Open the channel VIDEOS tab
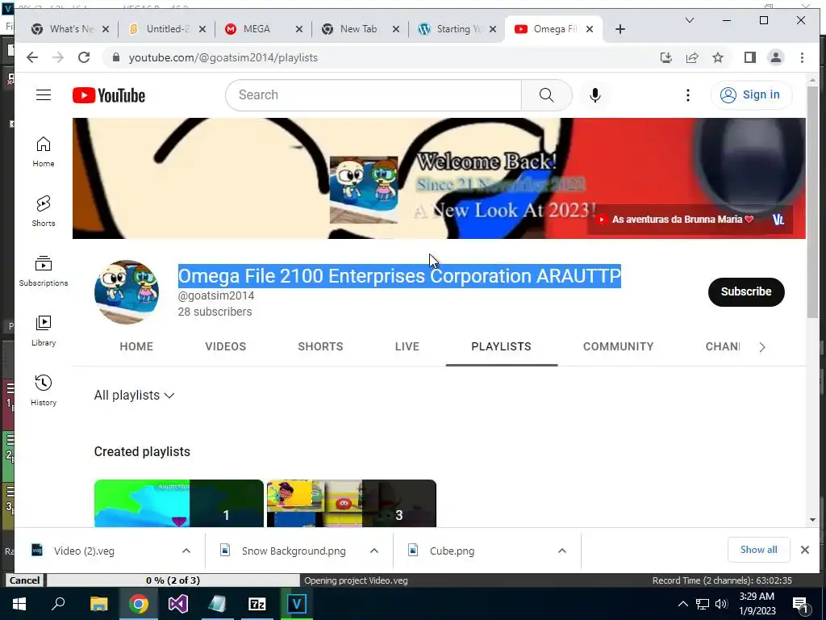 (x=226, y=346)
